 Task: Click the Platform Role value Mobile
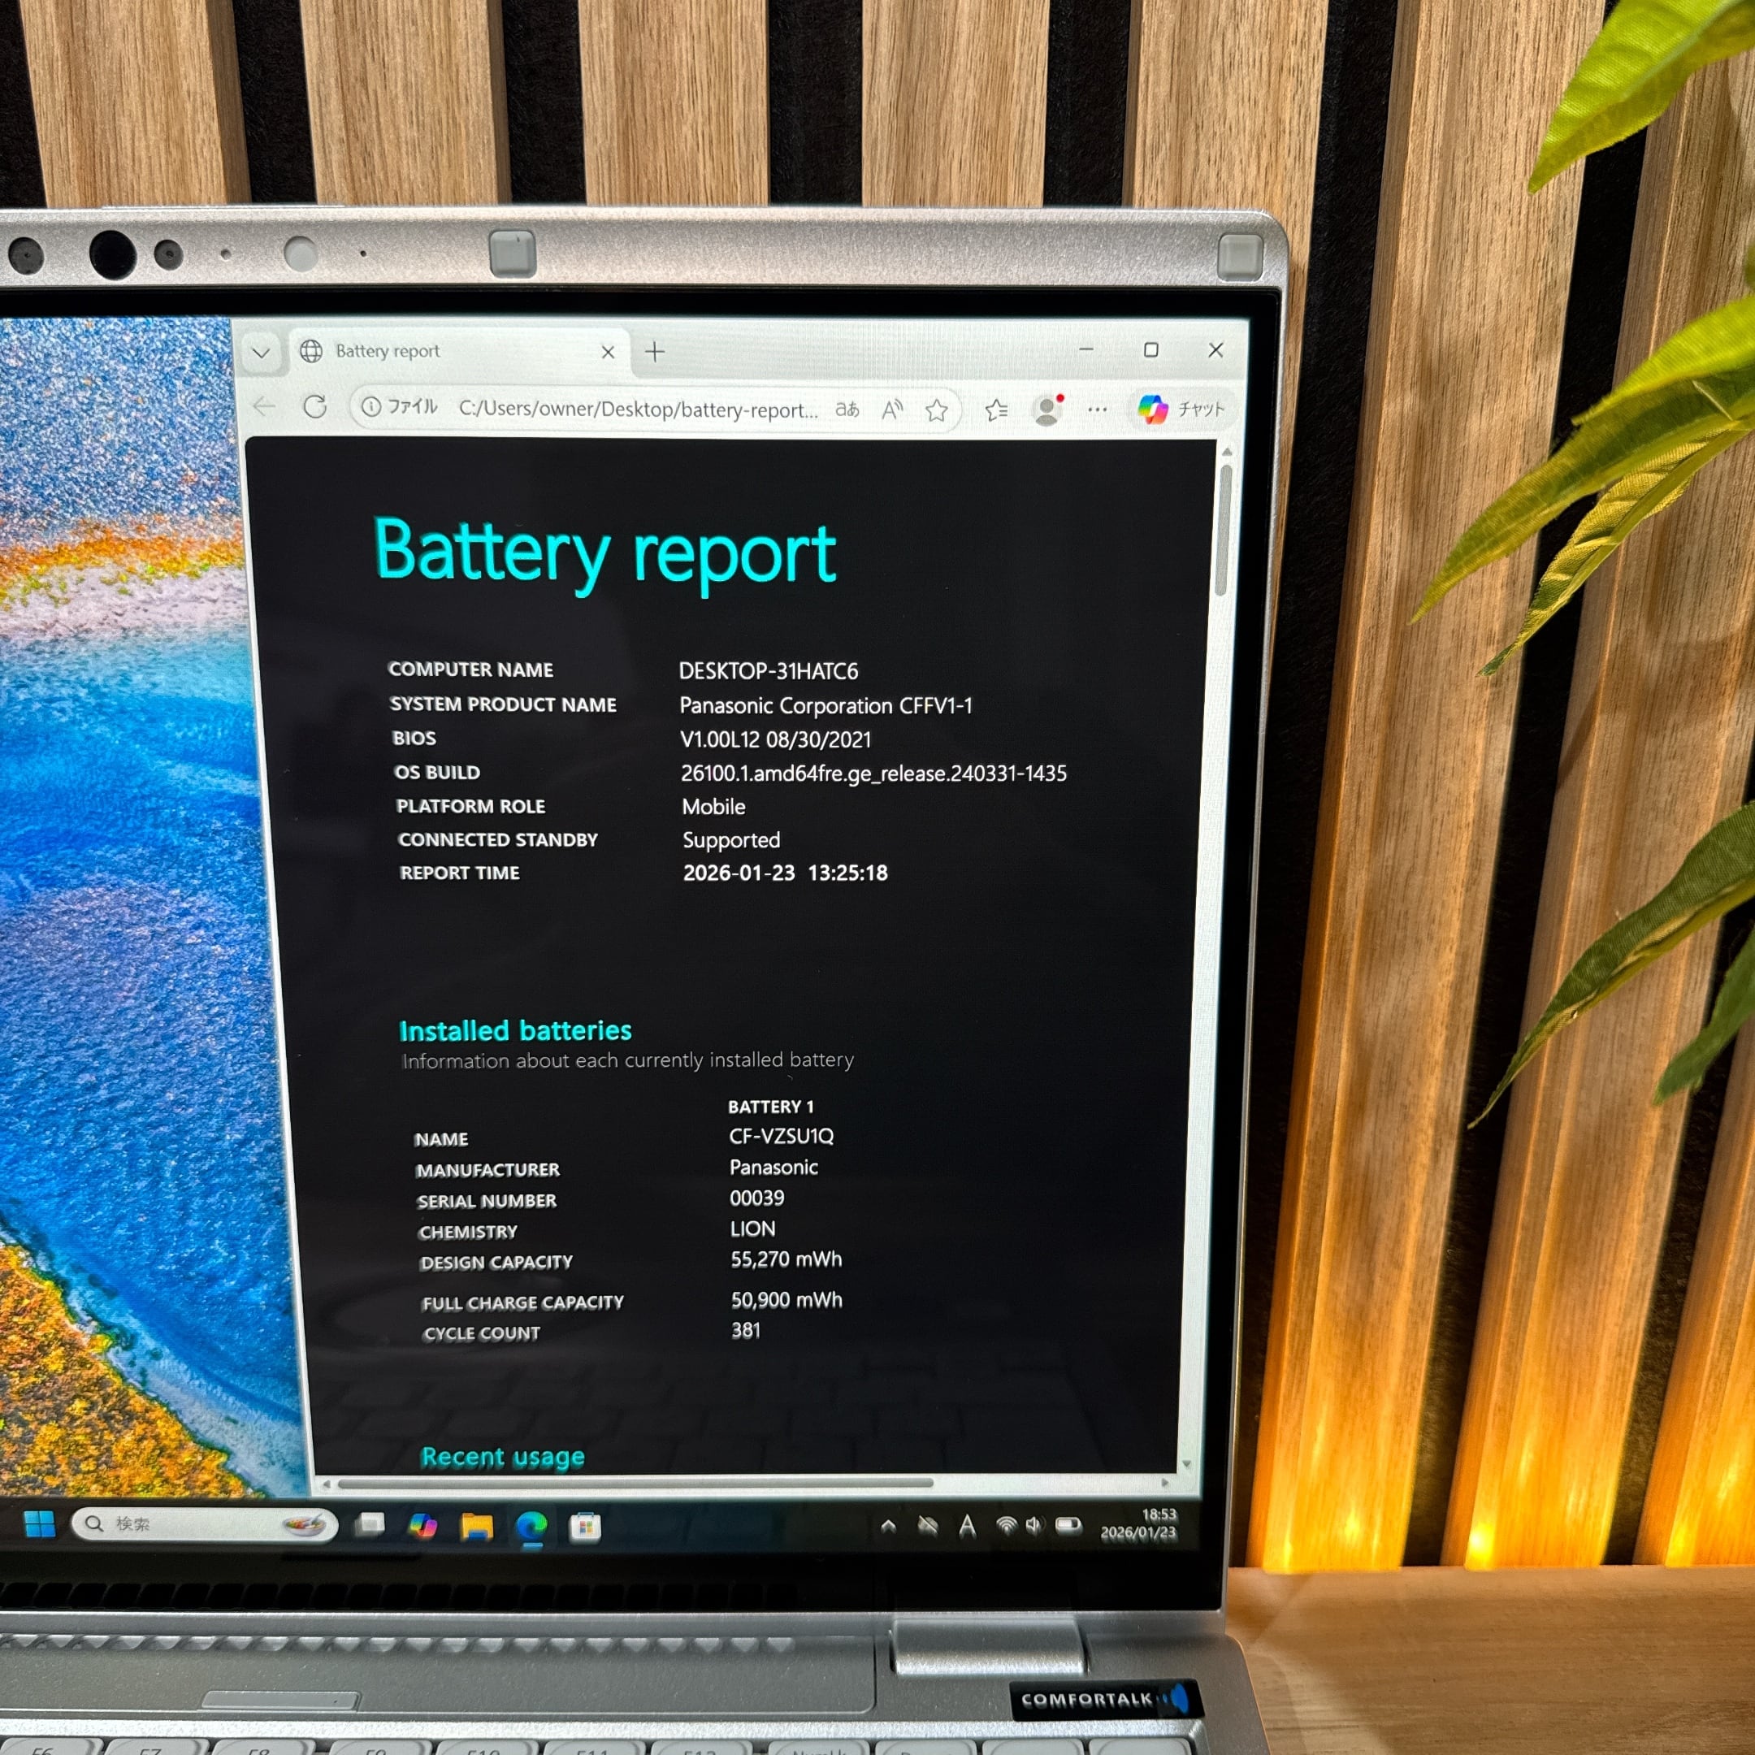point(714,807)
